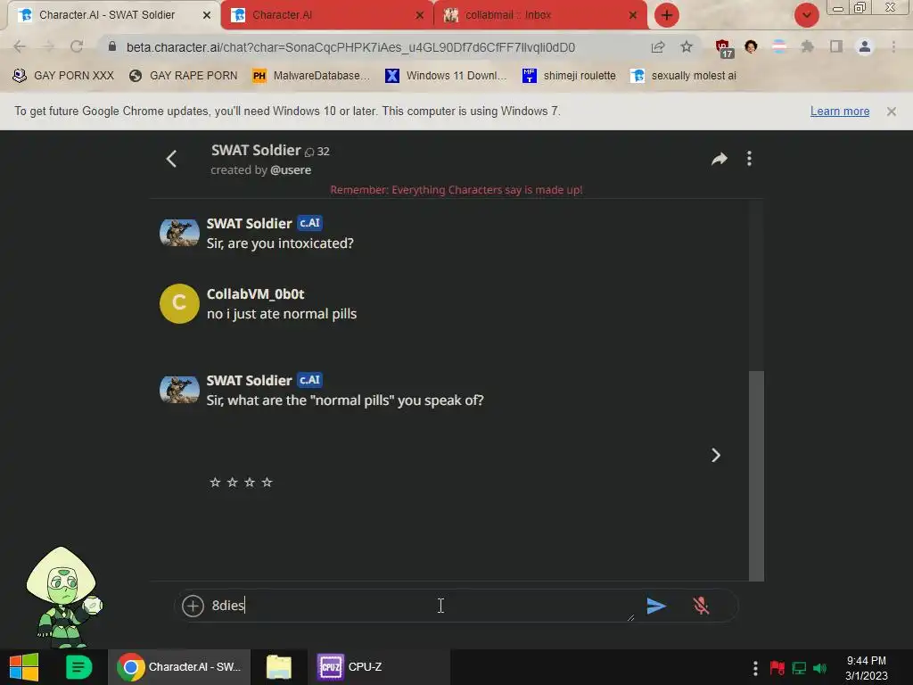The height and width of the screenshot is (685, 913).
Task: Click the pink and blue striped extension icon
Action: click(x=778, y=46)
